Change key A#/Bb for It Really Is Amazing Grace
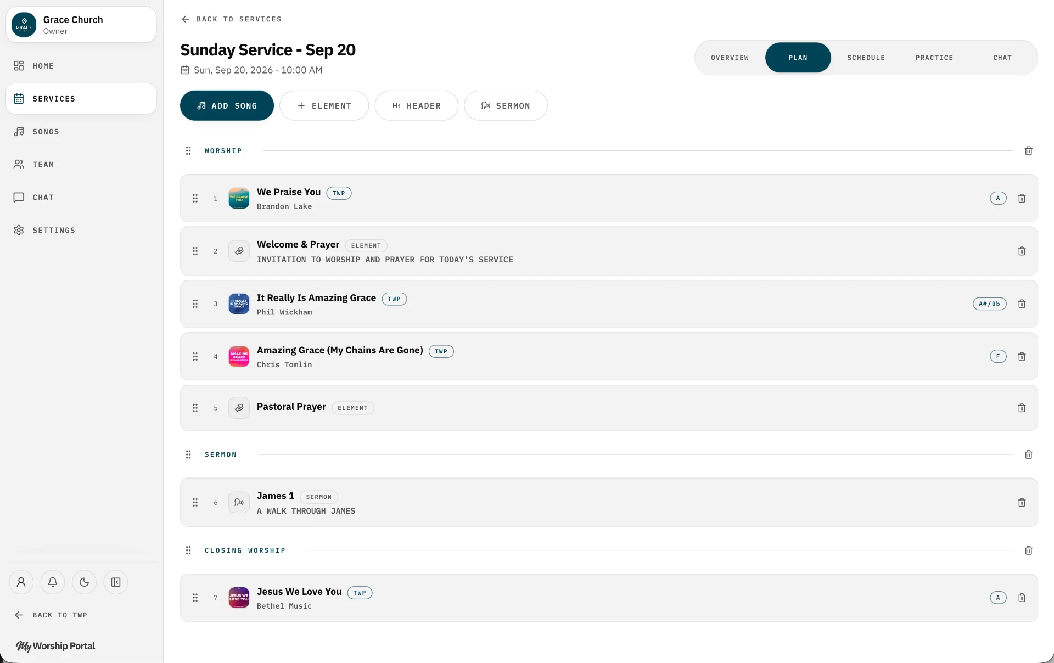Image resolution: width=1054 pixels, height=663 pixels. pyautogui.click(x=989, y=304)
